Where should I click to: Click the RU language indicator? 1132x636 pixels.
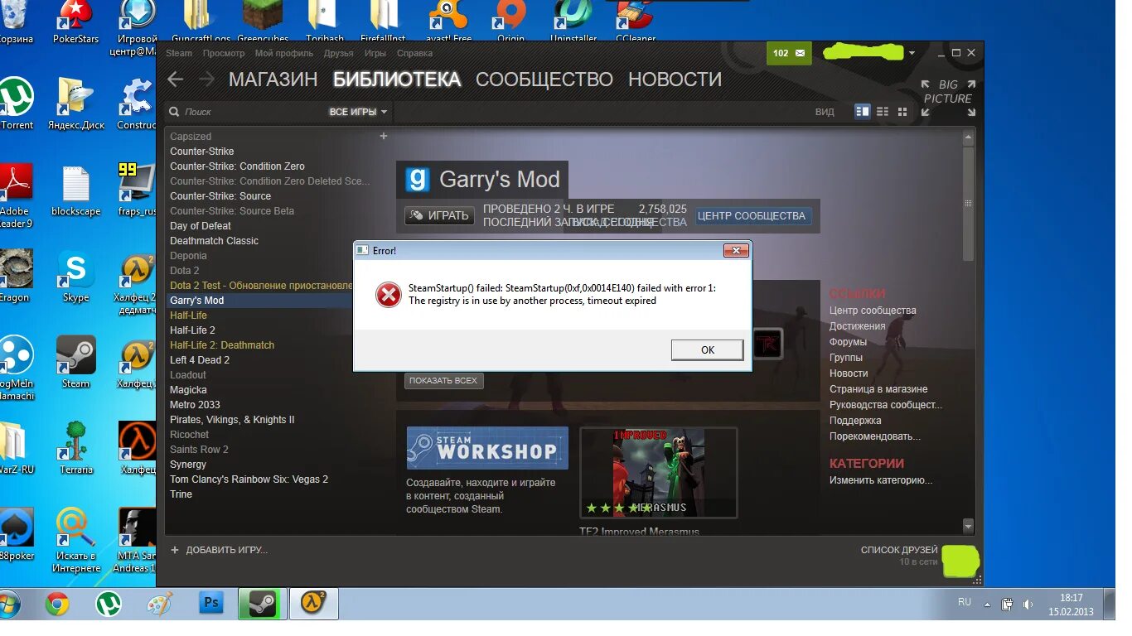[965, 602]
